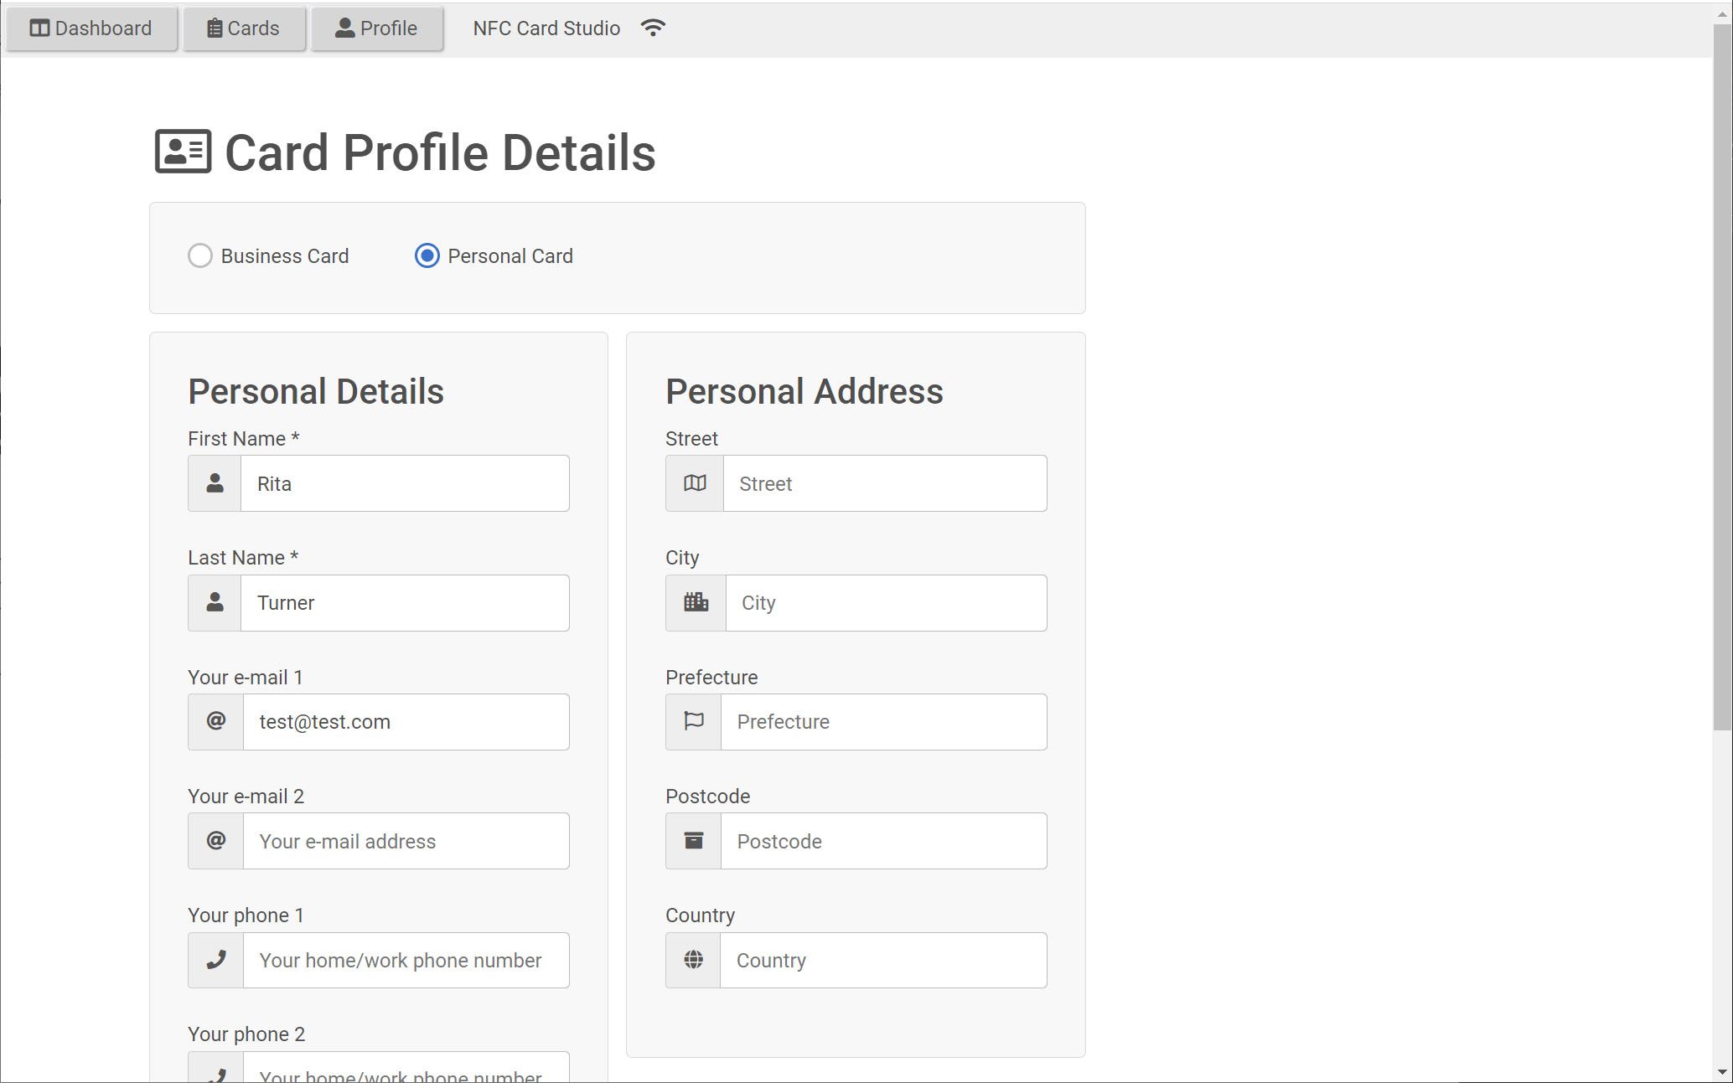The image size is (1733, 1083).
Task: Click the vertical page scrollbar thumb
Action: pyautogui.click(x=1722, y=377)
